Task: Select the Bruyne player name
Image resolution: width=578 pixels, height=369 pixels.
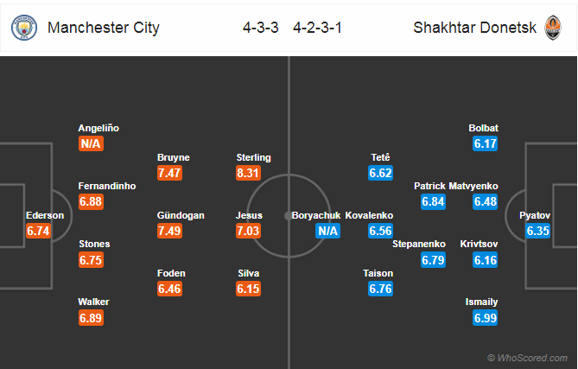Action: click(174, 157)
